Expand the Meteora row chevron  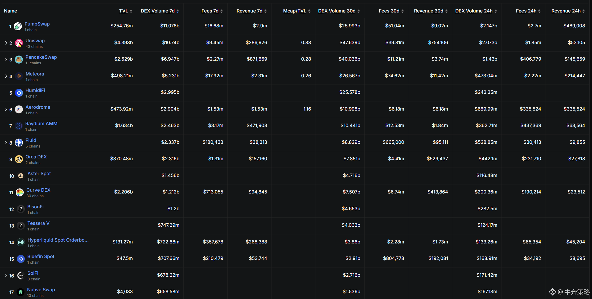tap(6, 76)
